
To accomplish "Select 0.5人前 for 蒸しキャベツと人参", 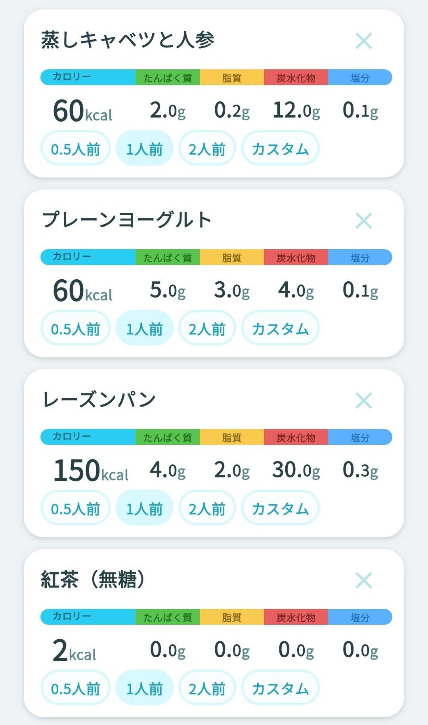I will pyautogui.click(x=75, y=148).
